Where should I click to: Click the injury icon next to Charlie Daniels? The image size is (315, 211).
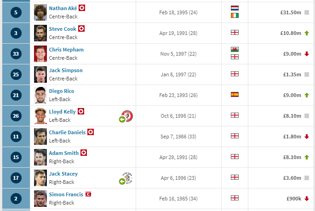91,132
